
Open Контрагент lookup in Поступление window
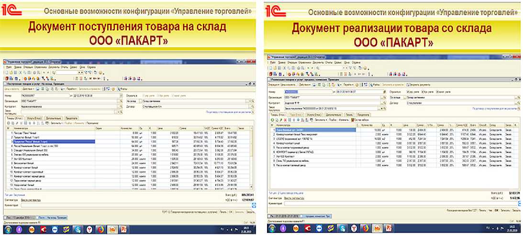click(x=121, y=106)
